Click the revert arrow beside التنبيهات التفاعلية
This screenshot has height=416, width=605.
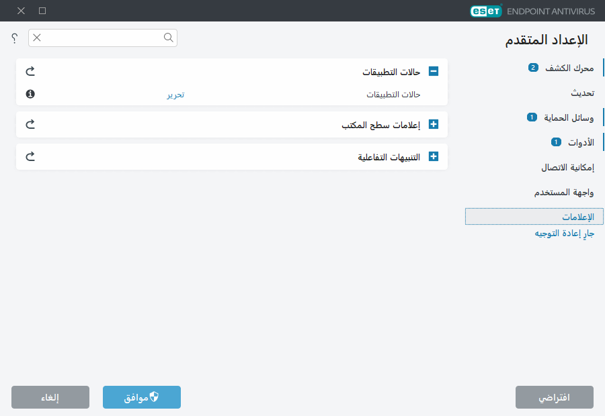point(30,156)
